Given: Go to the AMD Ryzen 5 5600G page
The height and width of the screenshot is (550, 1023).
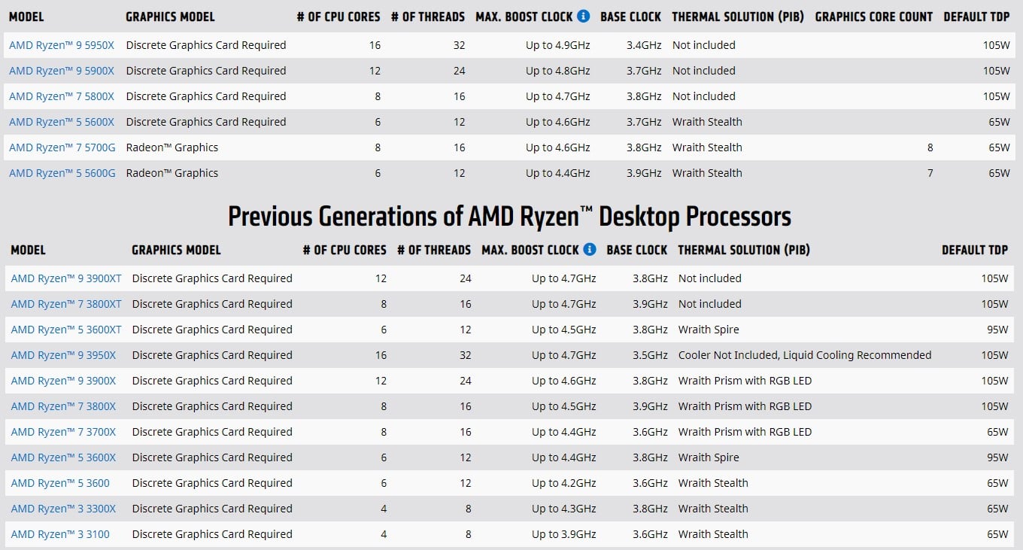Looking at the screenshot, I should [62, 173].
